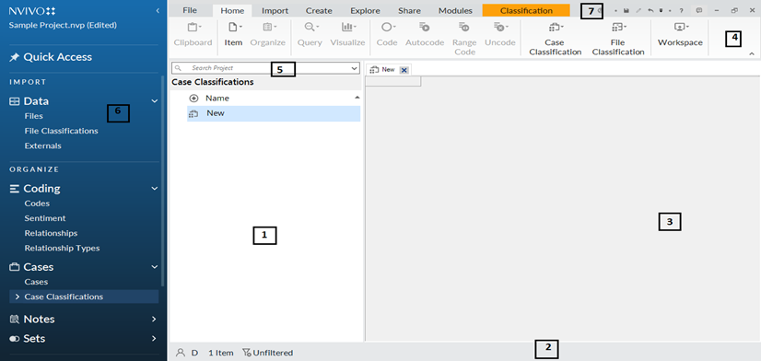Open Files in navigation

33,116
